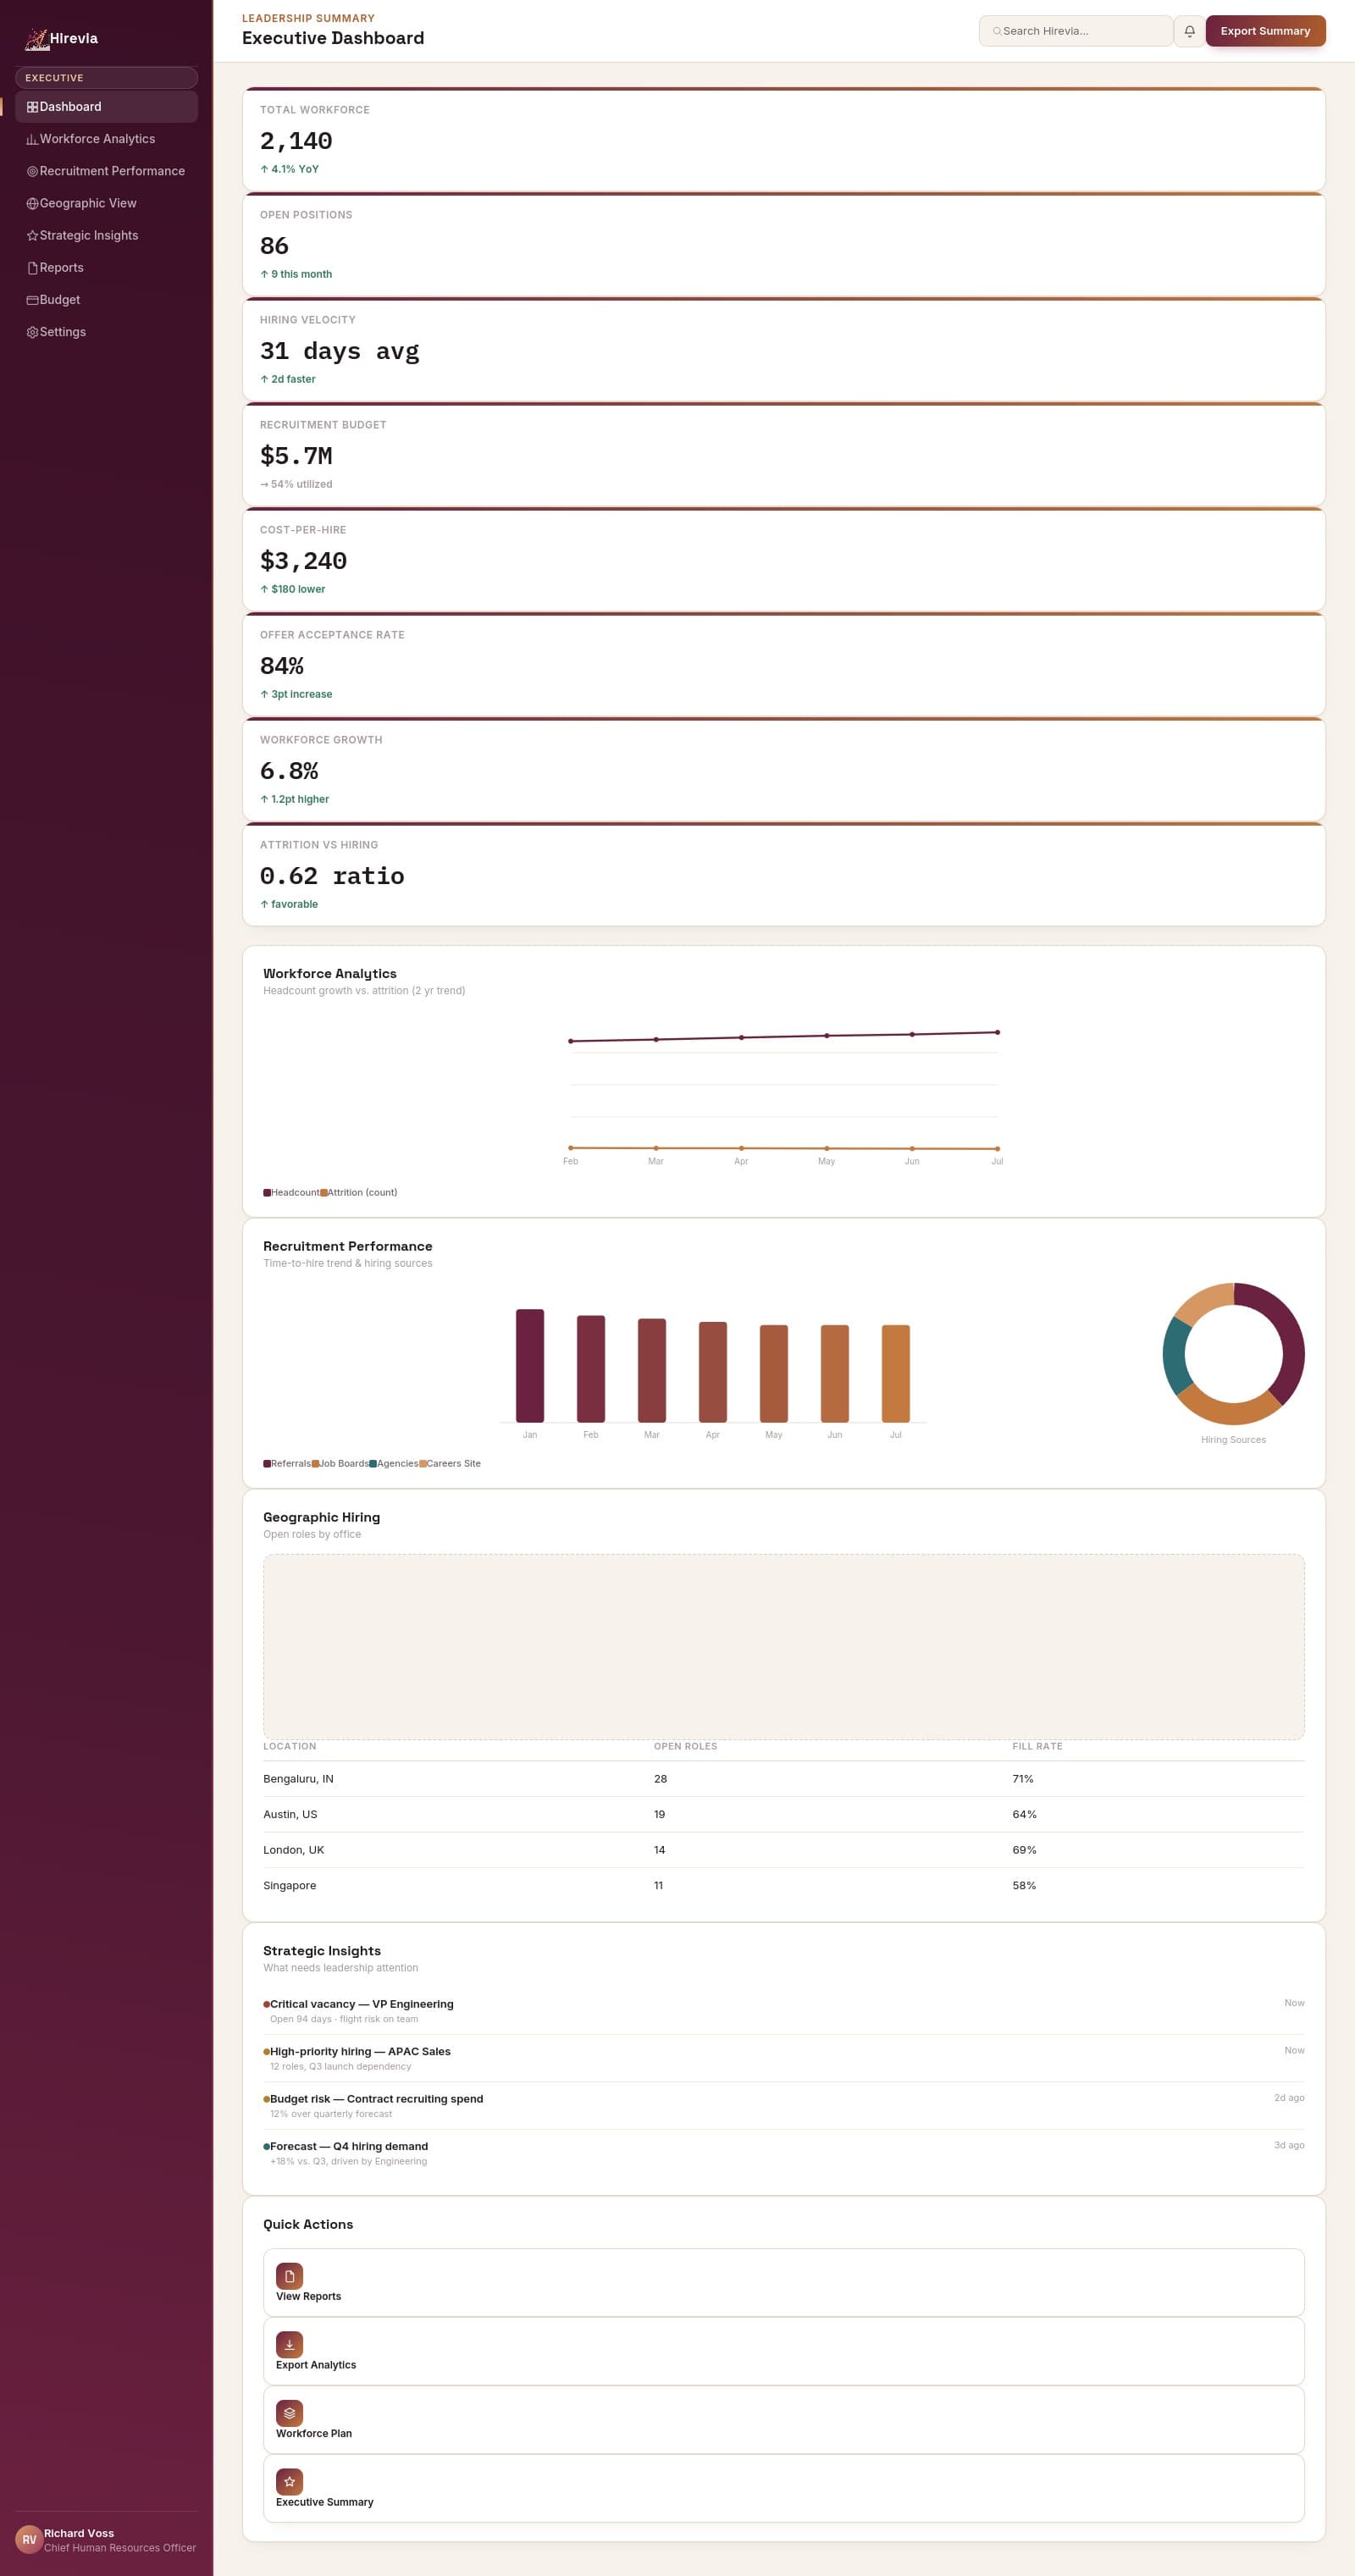The width and height of the screenshot is (1355, 2576).
Task: Open the Workforce Plan quick action
Action: click(x=783, y=2419)
